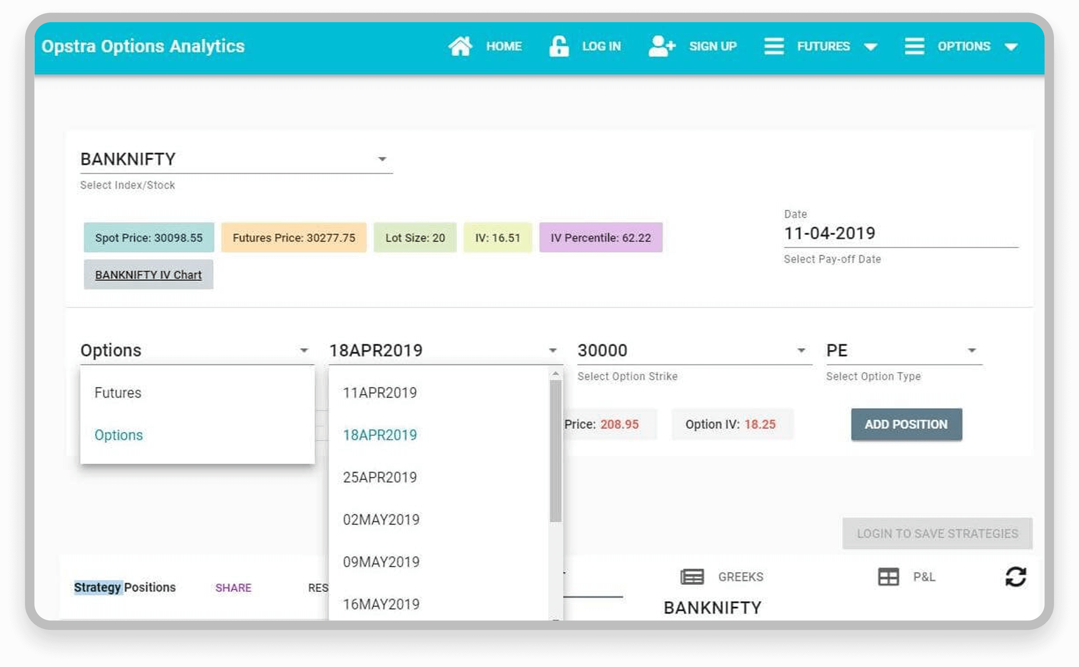Click the expiry list scrollbar thumb

556,450
